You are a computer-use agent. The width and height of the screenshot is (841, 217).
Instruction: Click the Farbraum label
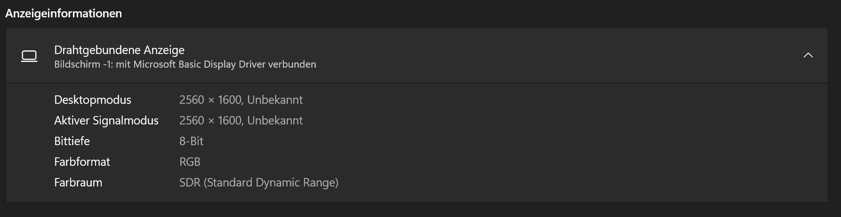[78, 183]
